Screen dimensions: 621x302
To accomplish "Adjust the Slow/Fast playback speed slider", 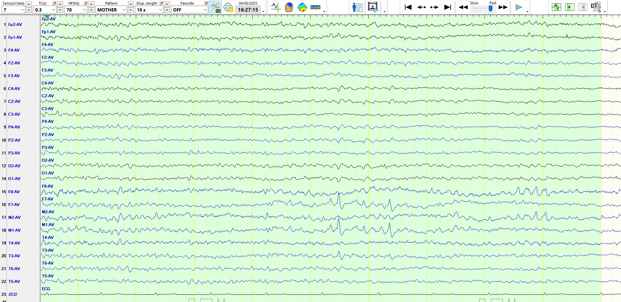I will click(x=490, y=9).
